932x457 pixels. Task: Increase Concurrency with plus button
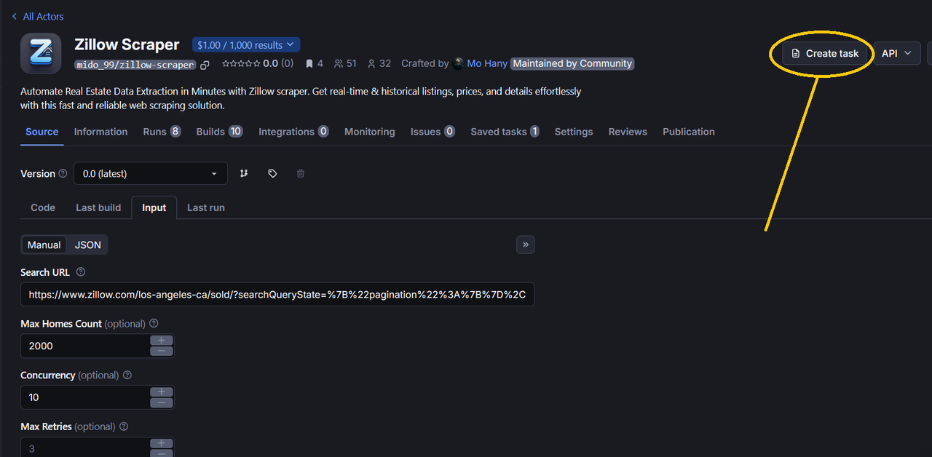[162, 392]
